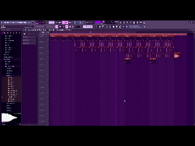195x146 pixels.
Task: Click the horizontal slider under the transport buttons
Action: point(45,27)
